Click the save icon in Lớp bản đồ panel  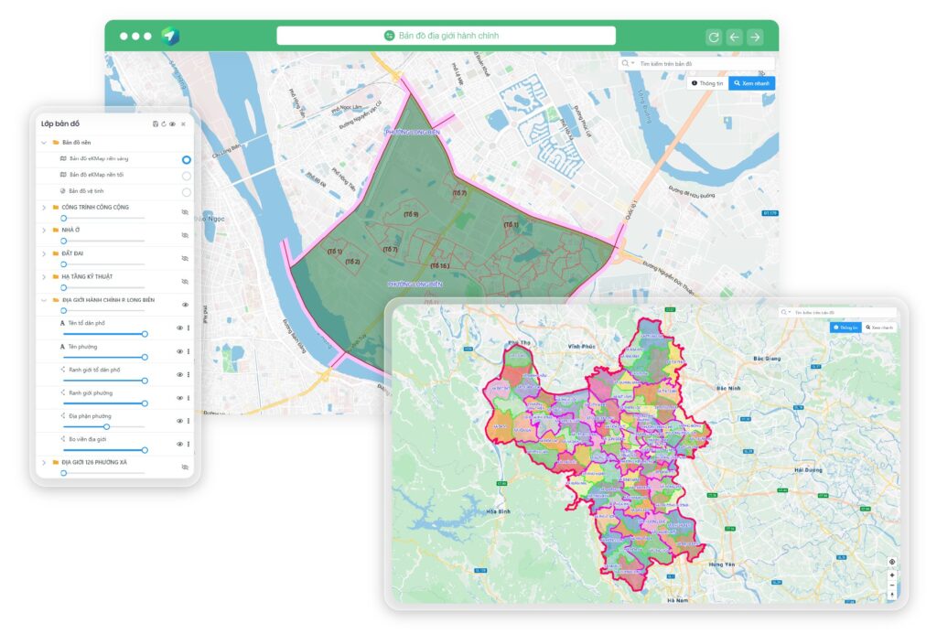(156, 124)
